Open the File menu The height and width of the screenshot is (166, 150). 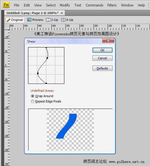click(17, 5)
